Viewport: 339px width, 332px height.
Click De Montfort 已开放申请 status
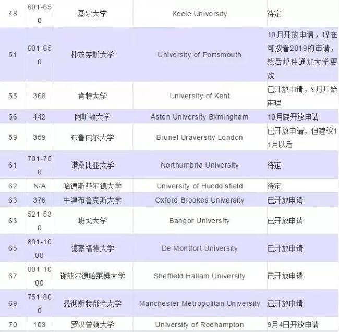tap(285, 248)
